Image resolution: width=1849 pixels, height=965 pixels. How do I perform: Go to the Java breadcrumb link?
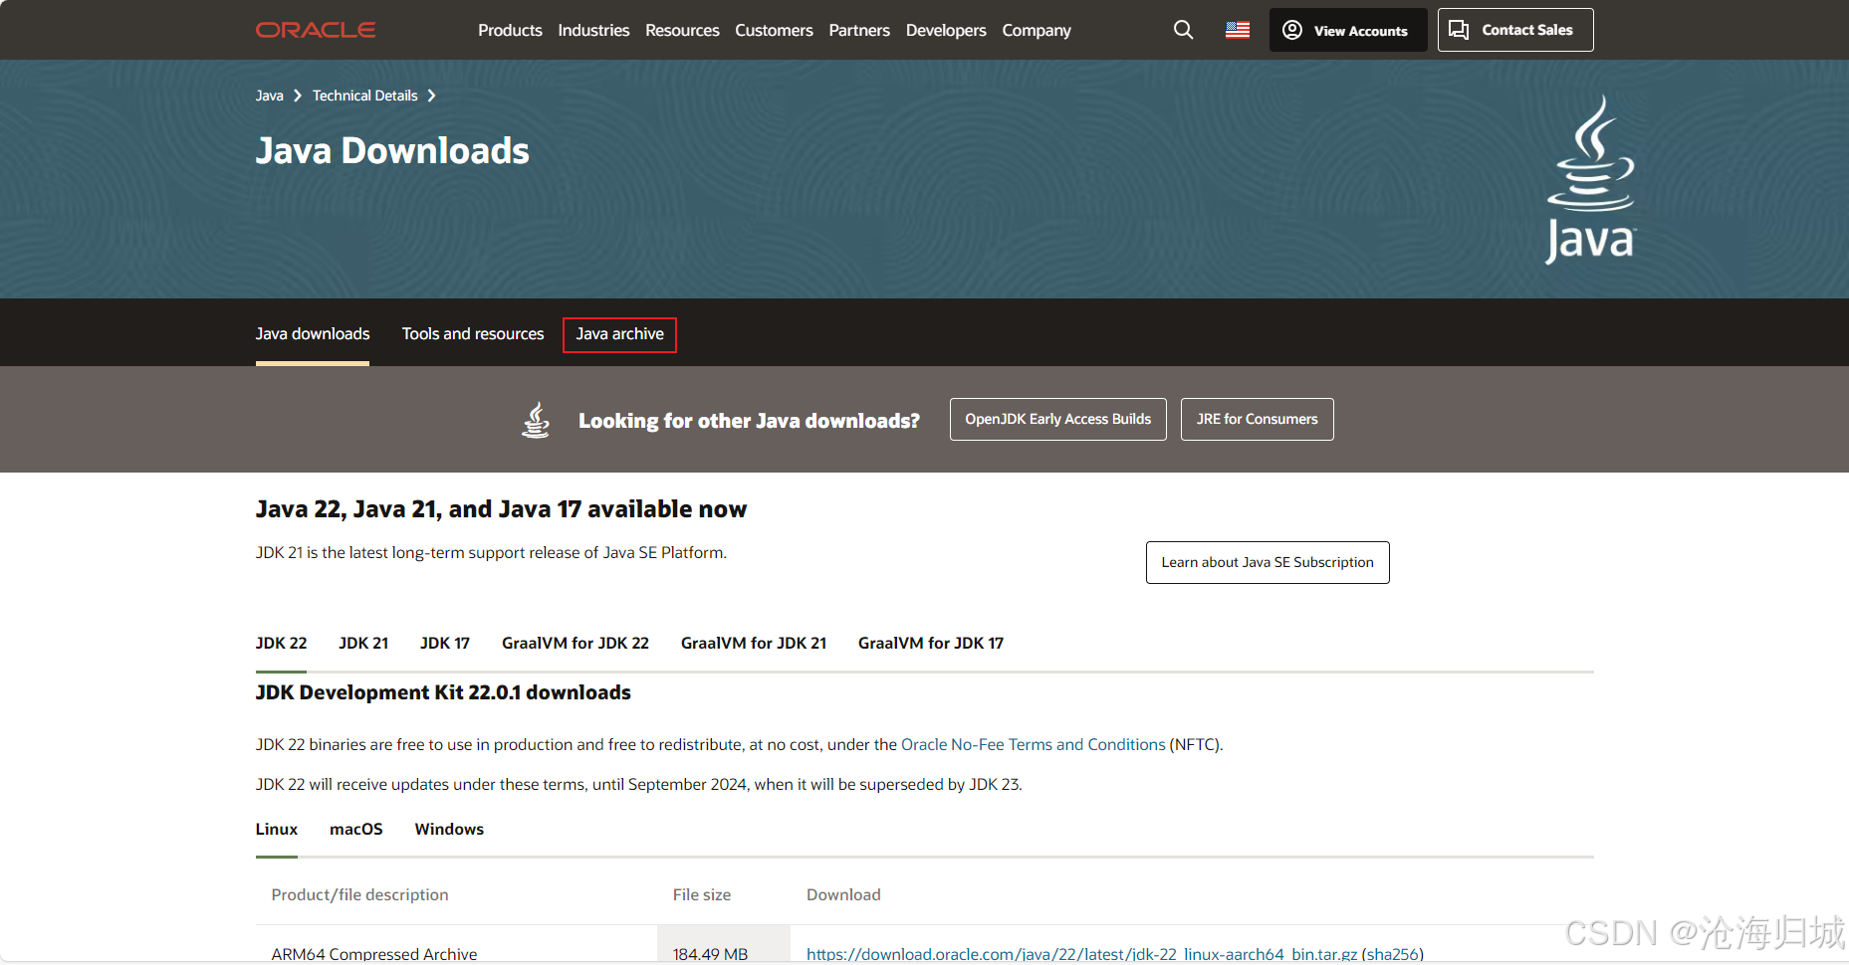269,96
